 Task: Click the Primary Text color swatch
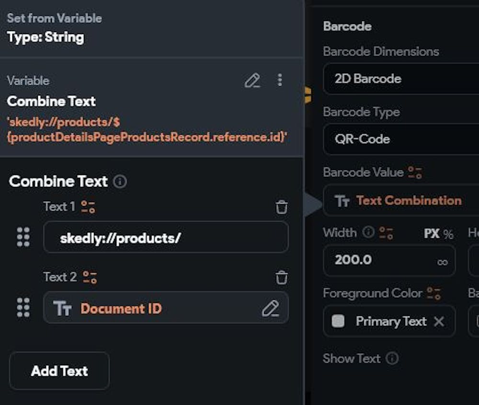[338, 321]
